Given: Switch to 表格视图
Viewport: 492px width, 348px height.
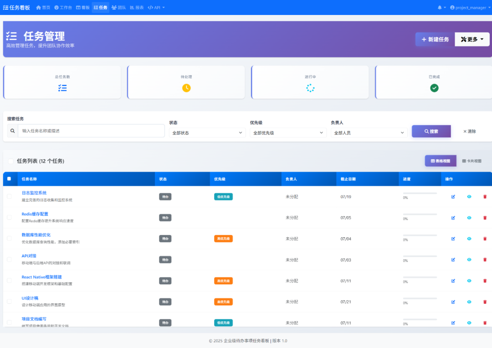Looking at the screenshot, I should tap(441, 161).
